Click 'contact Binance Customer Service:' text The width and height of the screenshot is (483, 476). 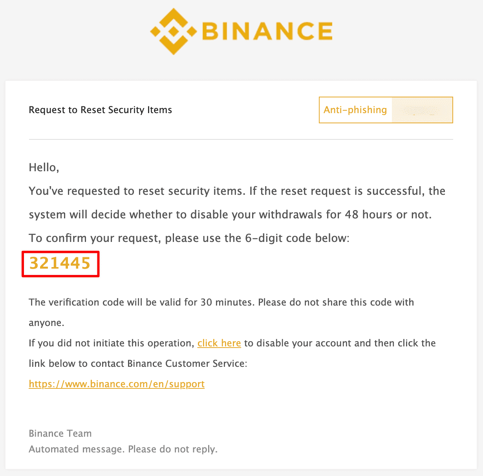pos(169,364)
